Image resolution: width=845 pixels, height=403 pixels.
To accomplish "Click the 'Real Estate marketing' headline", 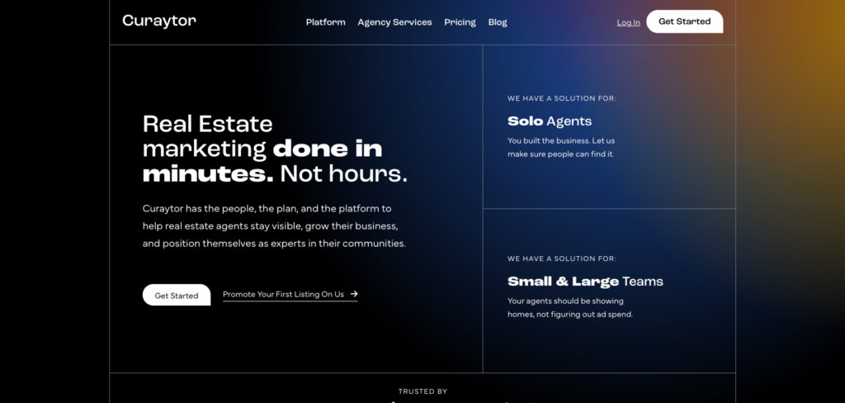I will [x=275, y=149].
